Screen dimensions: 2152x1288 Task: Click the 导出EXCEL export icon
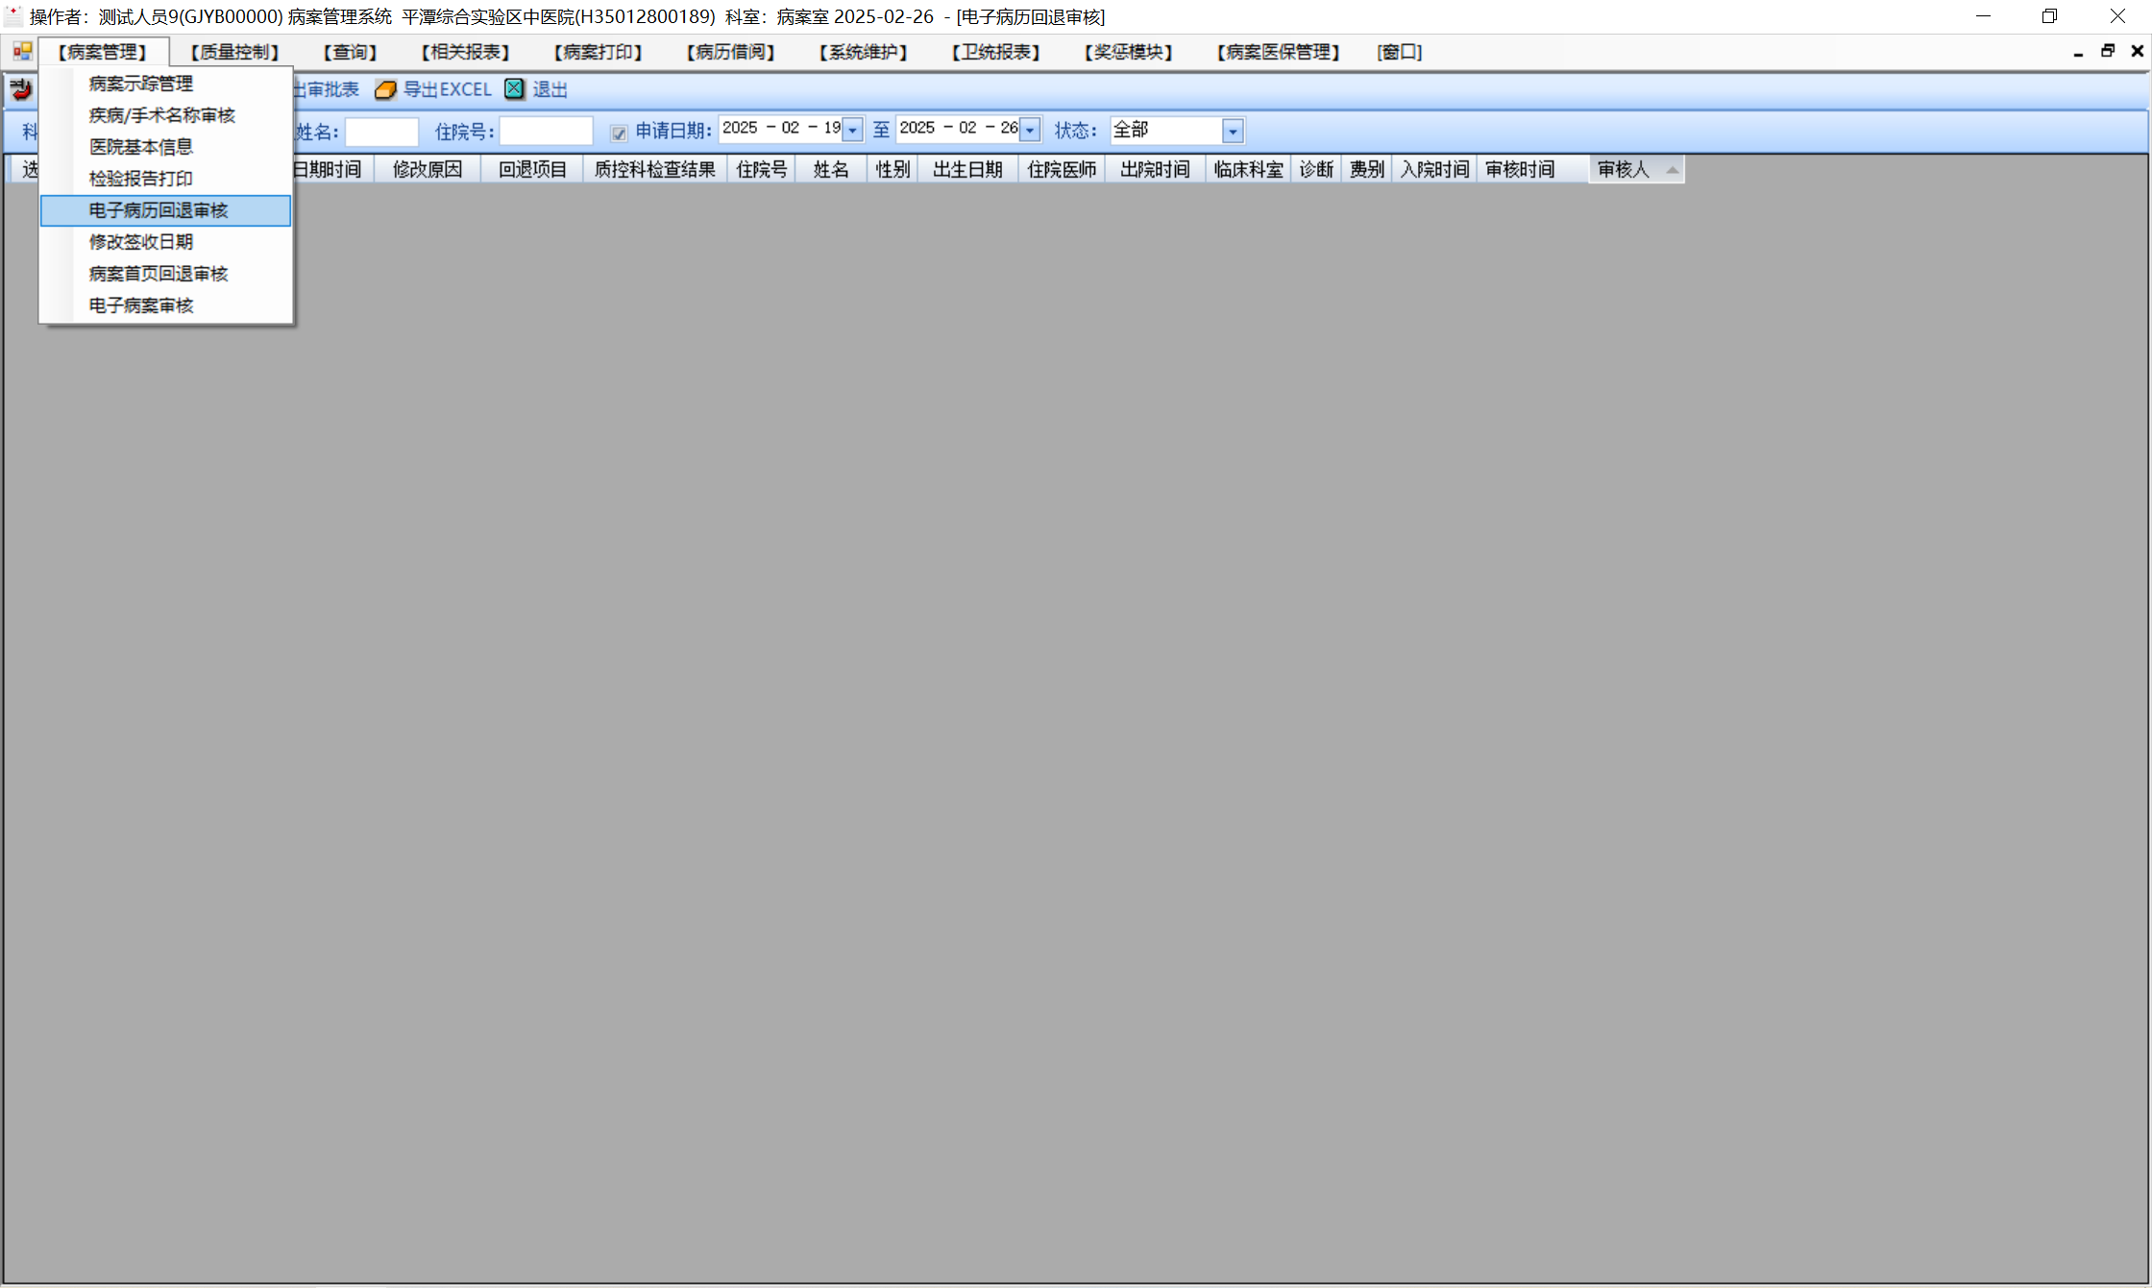tap(385, 90)
